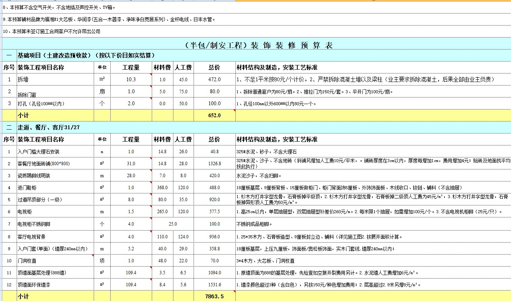Select total 70.0 for 门洞校直
The image size is (511, 301).
214,261
